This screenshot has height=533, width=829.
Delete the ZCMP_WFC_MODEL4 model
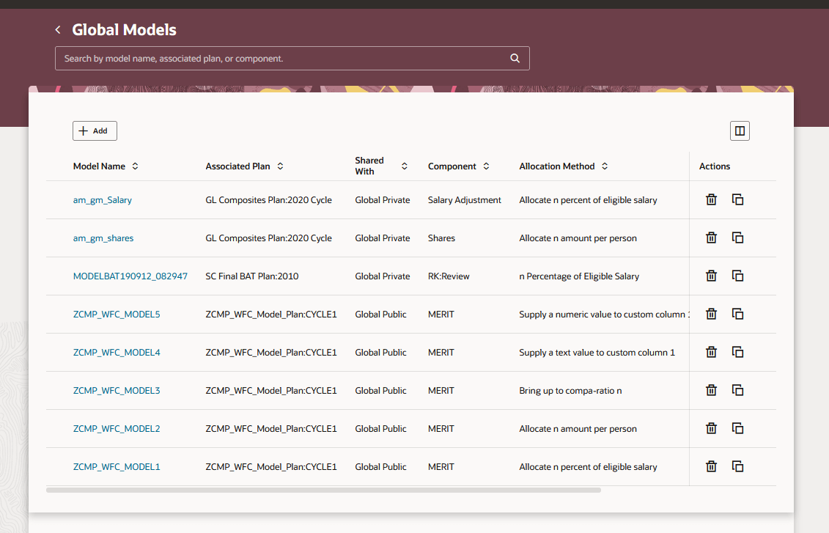pyautogui.click(x=711, y=352)
